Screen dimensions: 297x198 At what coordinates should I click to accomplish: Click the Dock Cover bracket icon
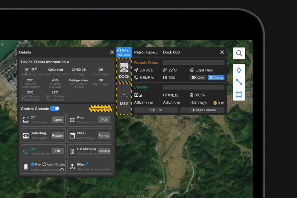click(26, 120)
